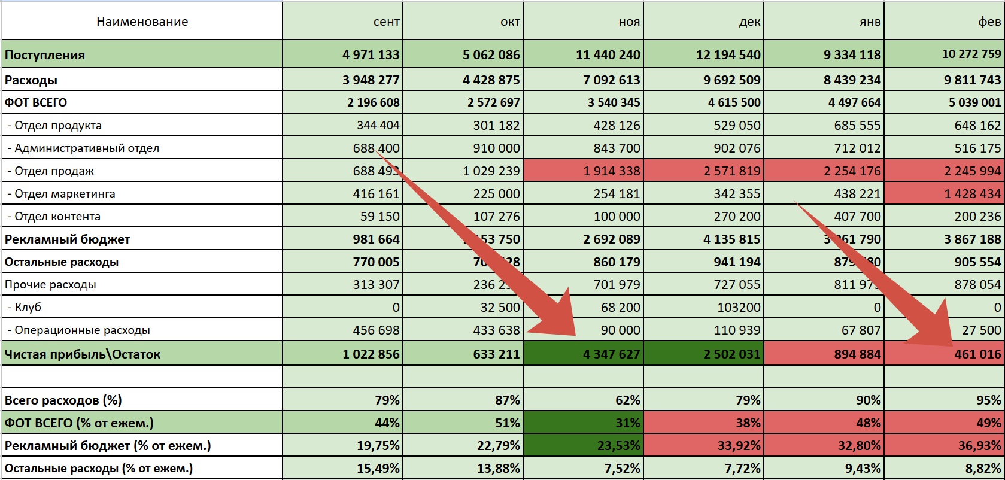
Task: Select the red profit cell 894 884
Action: coord(824,354)
